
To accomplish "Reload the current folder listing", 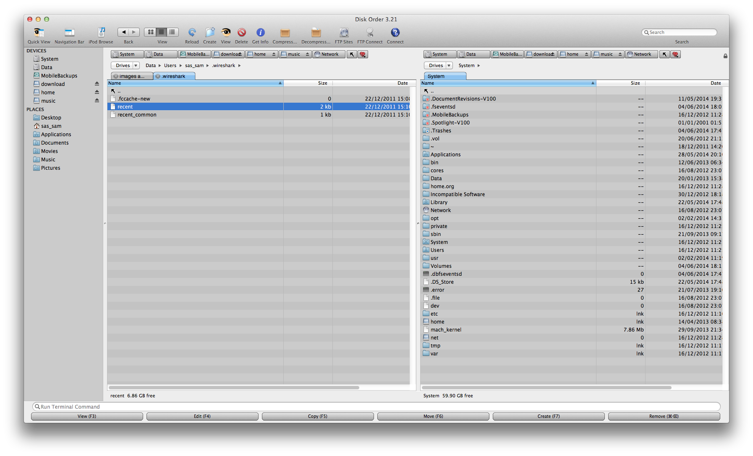I will tap(192, 33).
